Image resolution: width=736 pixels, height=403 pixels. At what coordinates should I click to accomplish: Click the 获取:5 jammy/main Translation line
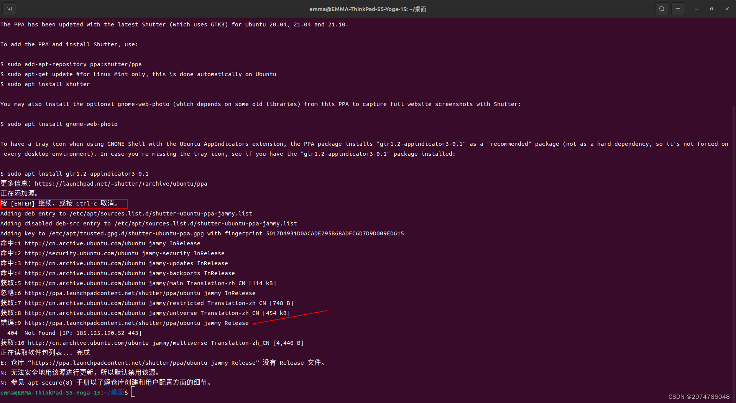tap(138, 283)
